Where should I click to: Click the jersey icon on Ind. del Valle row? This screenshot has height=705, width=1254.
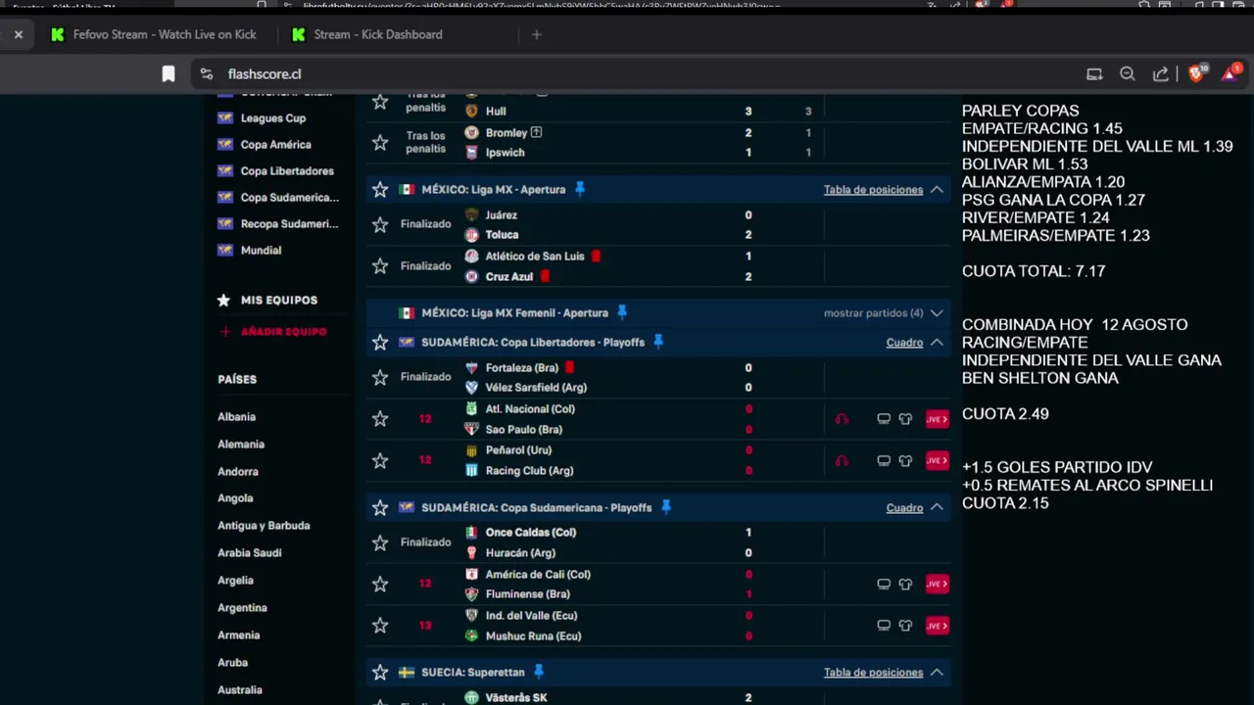(x=905, y=625)
